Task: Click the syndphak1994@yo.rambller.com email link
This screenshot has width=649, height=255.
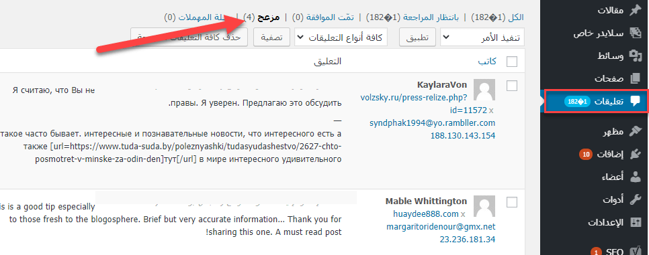Action: [432, 123]
